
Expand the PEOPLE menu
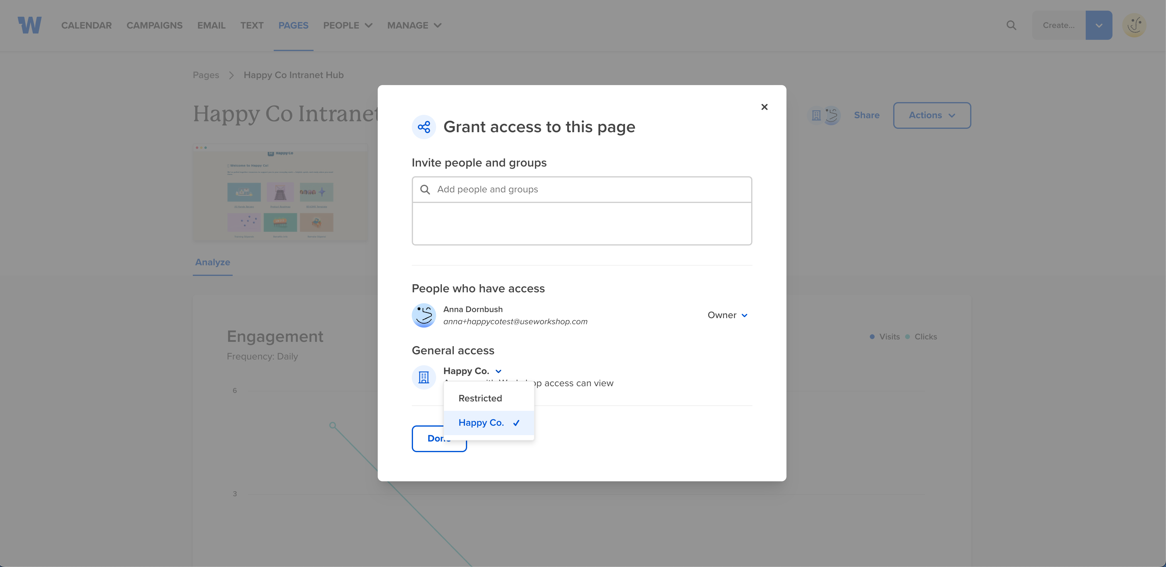click(x=348, y=25)
